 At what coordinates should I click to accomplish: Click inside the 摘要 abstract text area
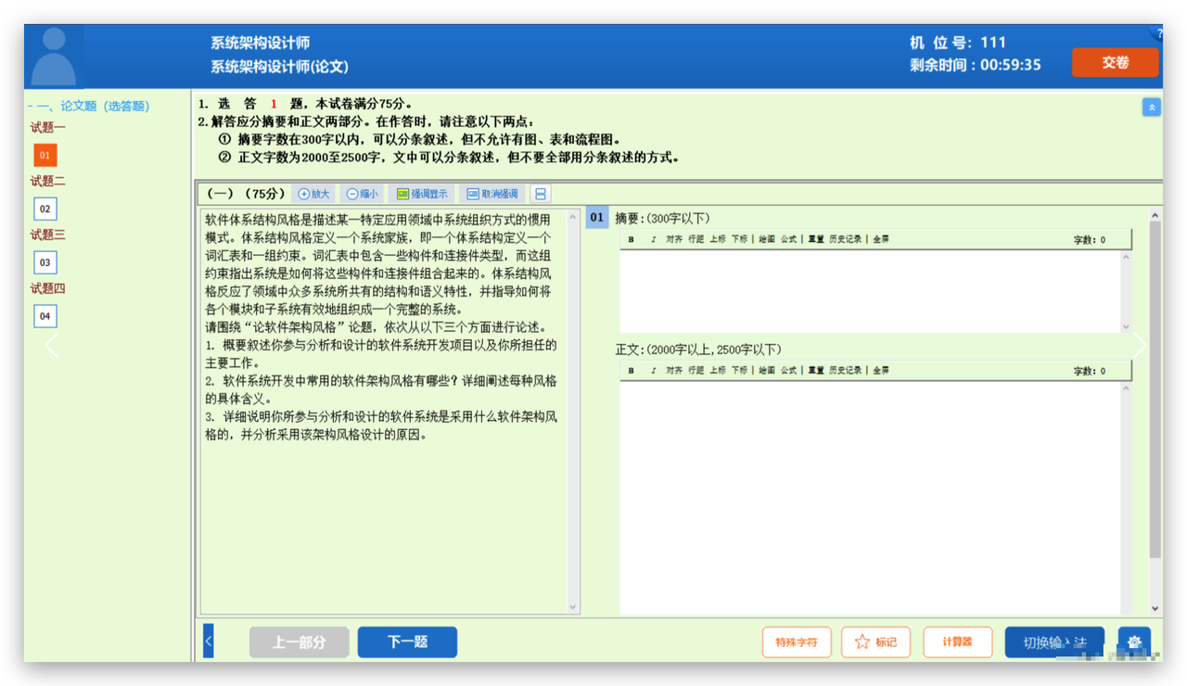coord(870,291)
